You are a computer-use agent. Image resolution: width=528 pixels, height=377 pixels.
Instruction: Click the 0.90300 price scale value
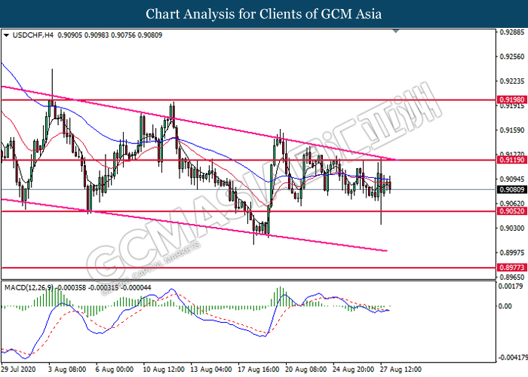coord(512,228)
